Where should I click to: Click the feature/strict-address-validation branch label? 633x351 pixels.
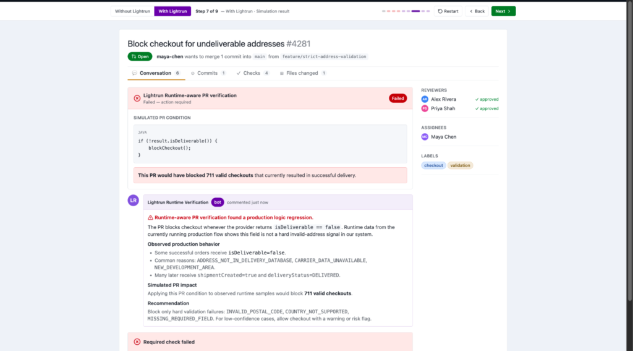tap(324, 56)
